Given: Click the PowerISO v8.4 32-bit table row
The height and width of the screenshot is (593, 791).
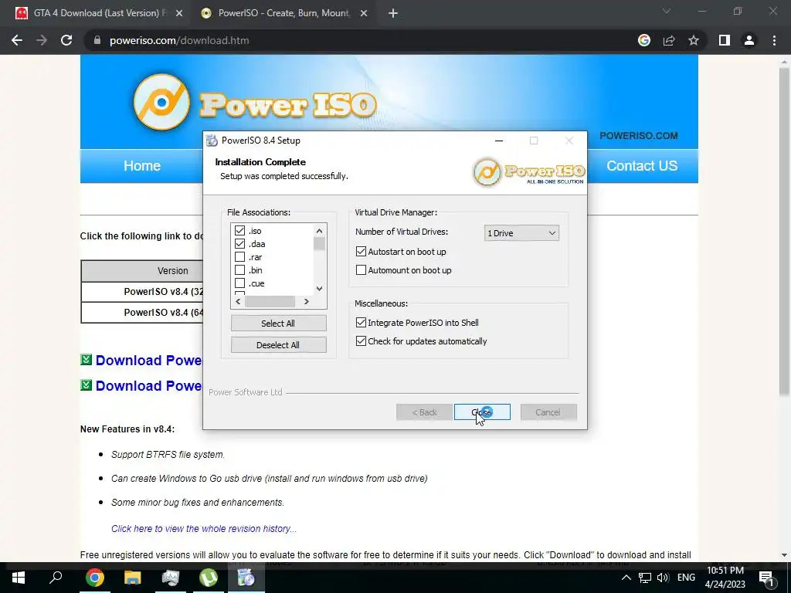Looking at the screenshot, I should pyautogui.click(x=142, y=291).
